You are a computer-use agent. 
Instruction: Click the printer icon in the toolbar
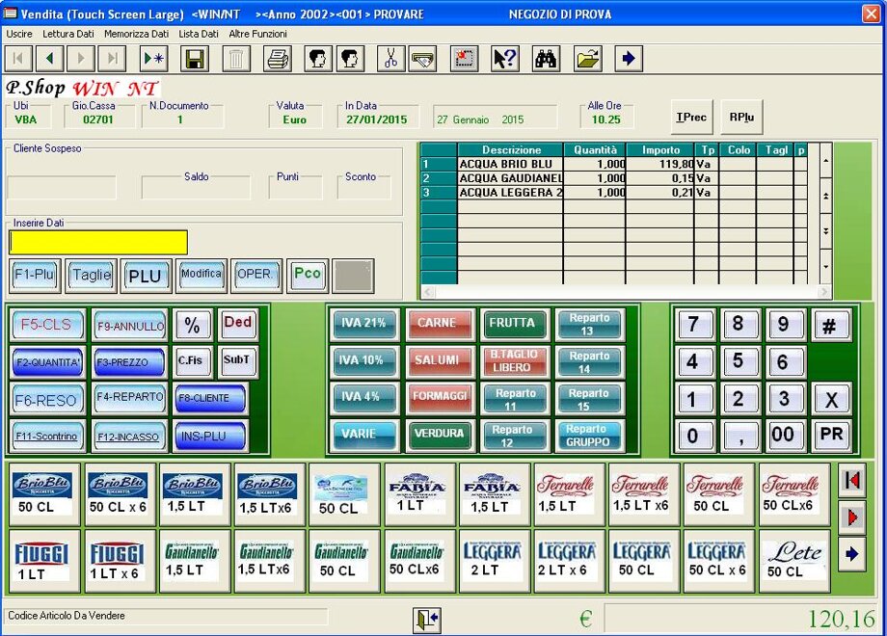(278, 59)
